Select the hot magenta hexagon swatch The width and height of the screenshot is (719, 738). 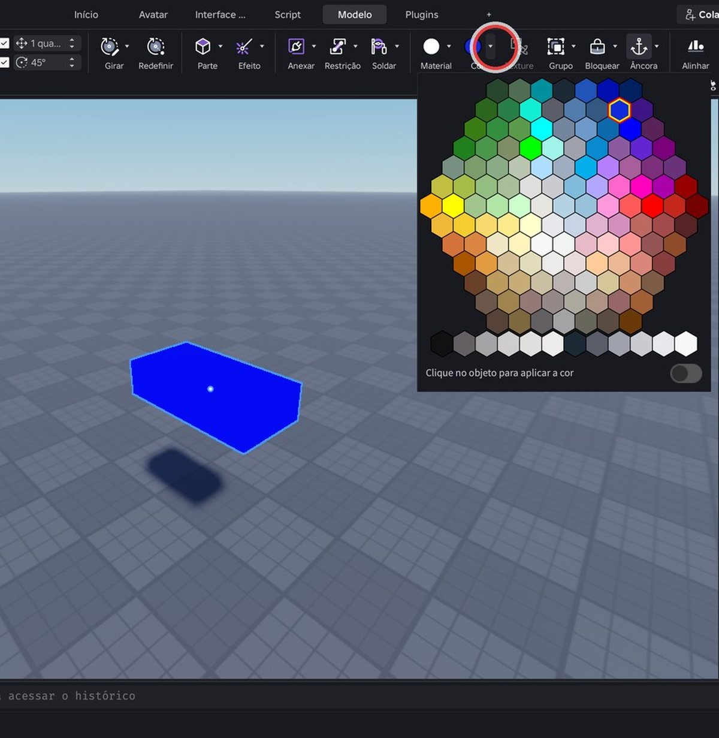pyautogui.click(x=641, y=186)
